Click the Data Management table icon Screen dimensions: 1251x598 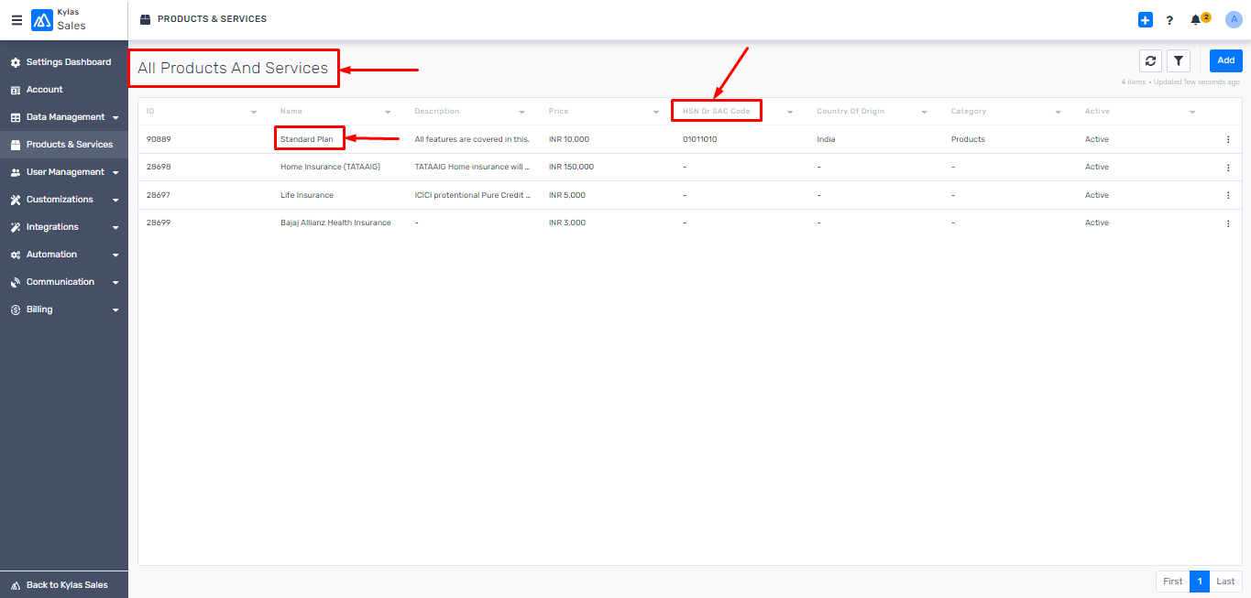pos(16,117)
